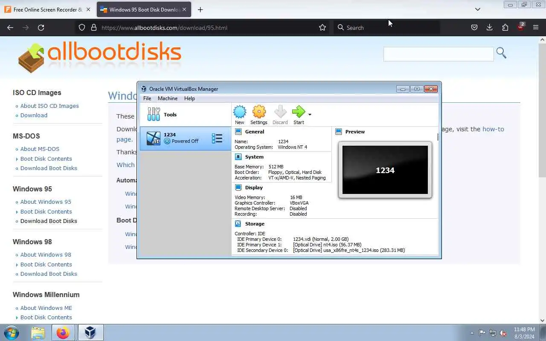Open Windows 95 Boot Disk Contents link
The image size is (546, 341).
click(46, 211)
